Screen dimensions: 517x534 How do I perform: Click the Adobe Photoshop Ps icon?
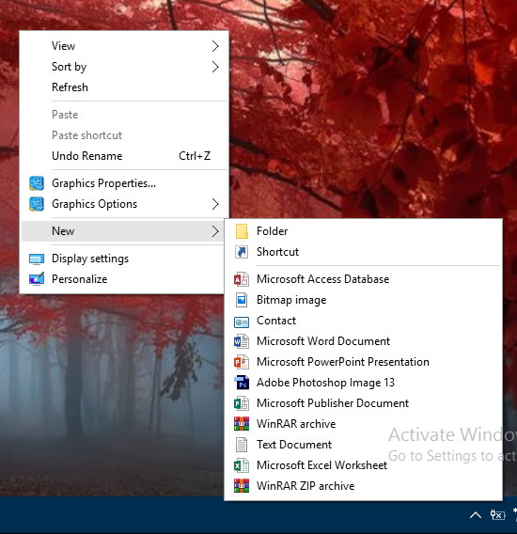point(242,383)
